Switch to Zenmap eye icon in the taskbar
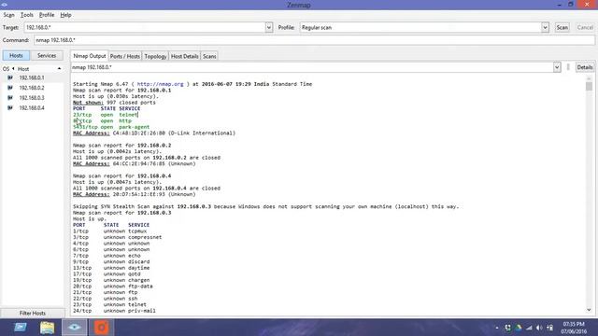This screenshot has width=598, height=336. click(75, 328)
